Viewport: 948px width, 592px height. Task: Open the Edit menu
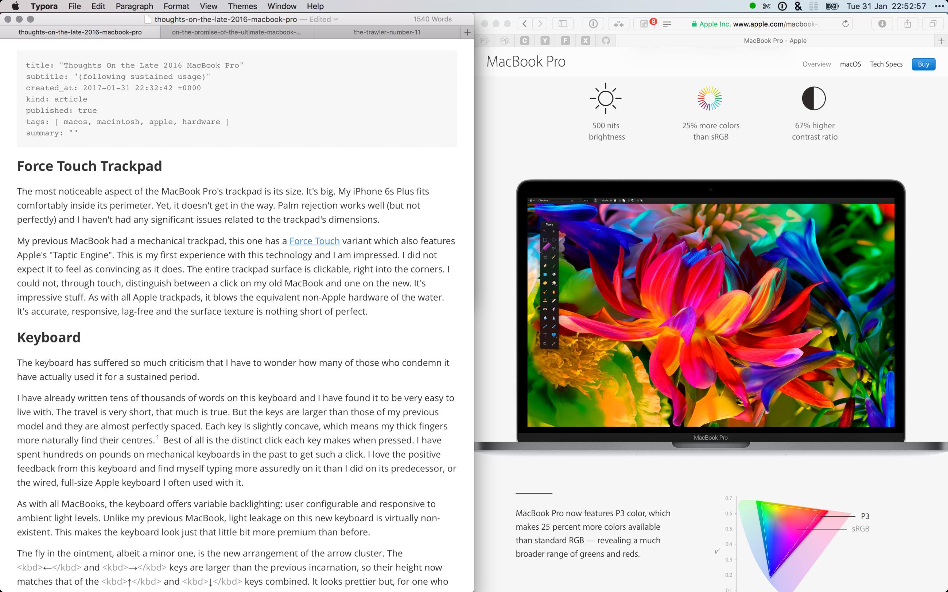[x=98, y=6]
